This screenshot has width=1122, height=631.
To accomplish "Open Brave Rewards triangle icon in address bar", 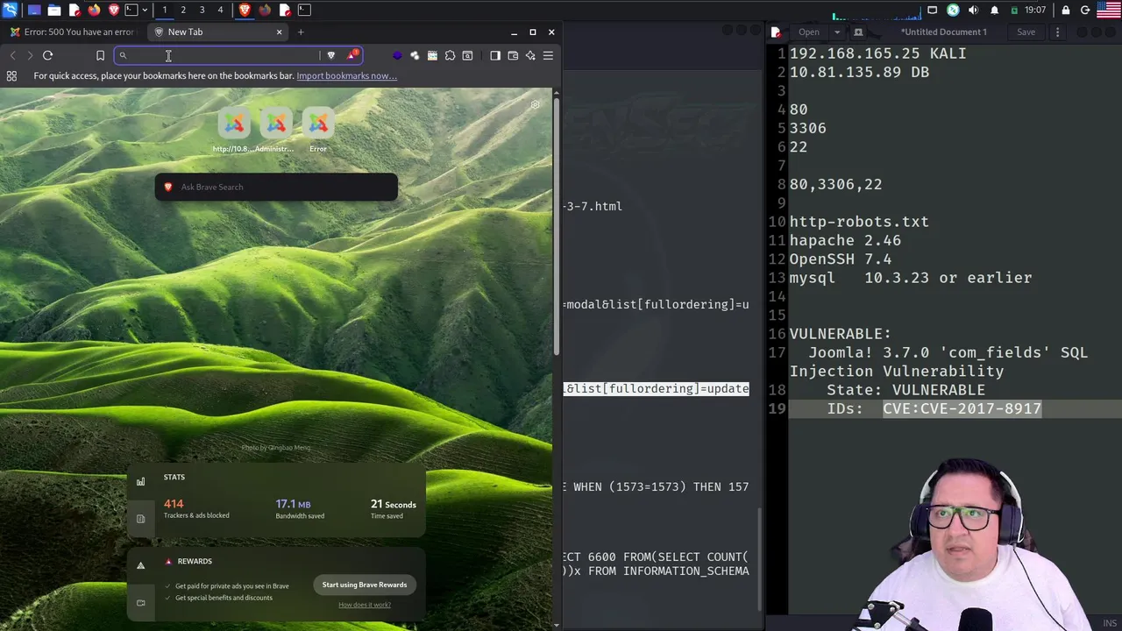I will 352,55.
